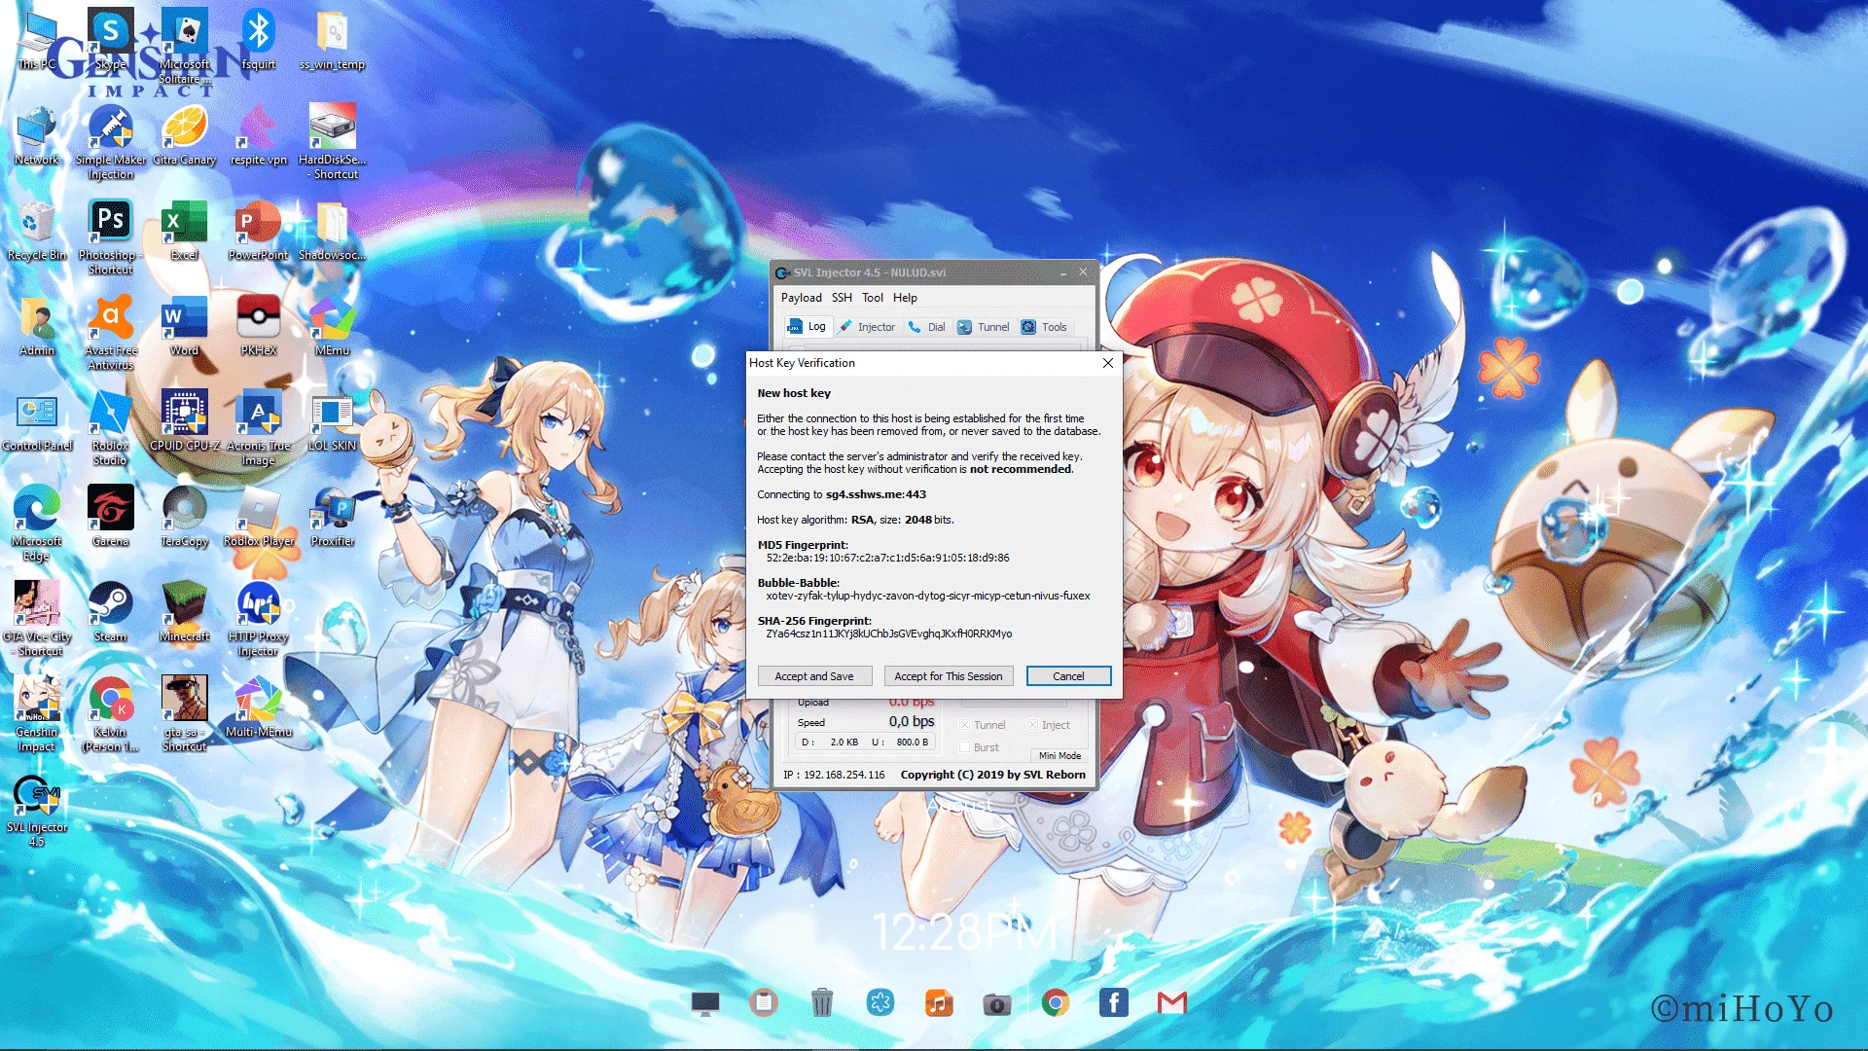Open Acronis True Image icon

pyautogui.click(x=259, y=429)
